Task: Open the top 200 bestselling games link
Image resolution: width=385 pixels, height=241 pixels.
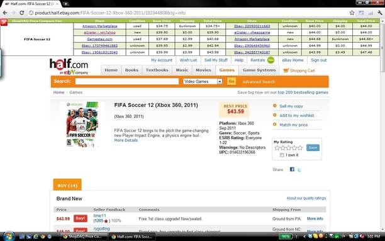Action: click(x=303, y=92)
